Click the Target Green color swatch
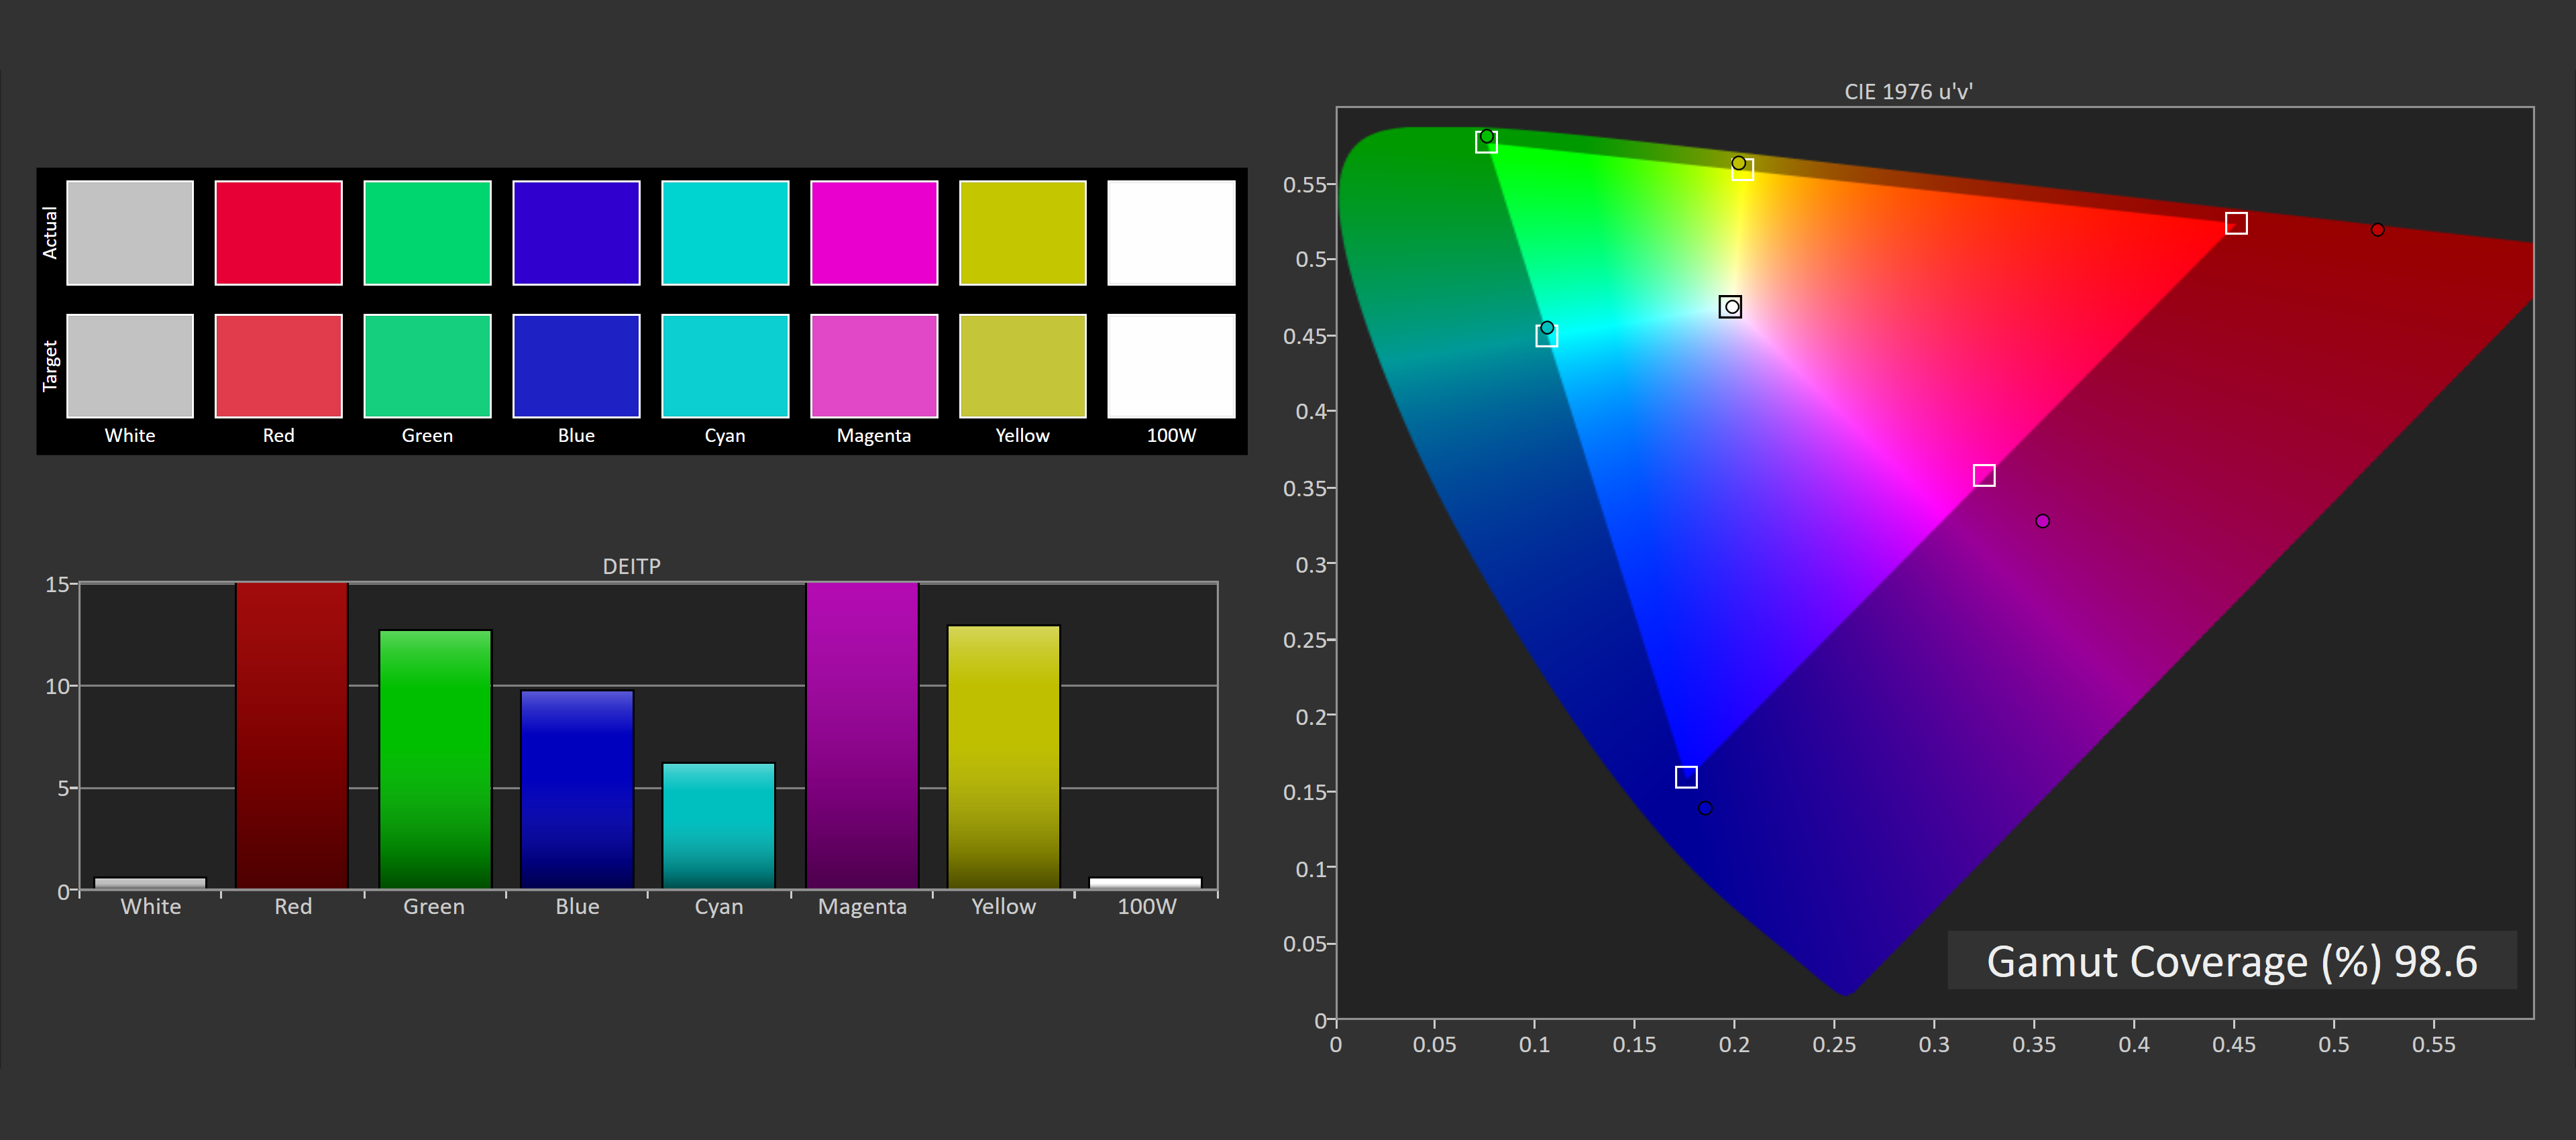This screenshot has height=1140, width=2576. point(427,365)
